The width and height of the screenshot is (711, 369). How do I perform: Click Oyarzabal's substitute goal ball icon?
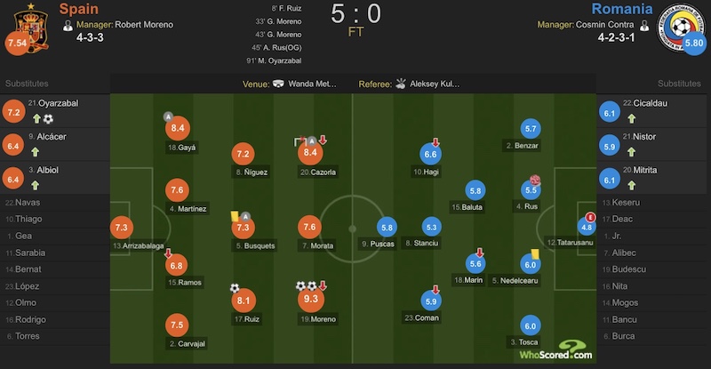pyautogui.click(x=48, y=119)
